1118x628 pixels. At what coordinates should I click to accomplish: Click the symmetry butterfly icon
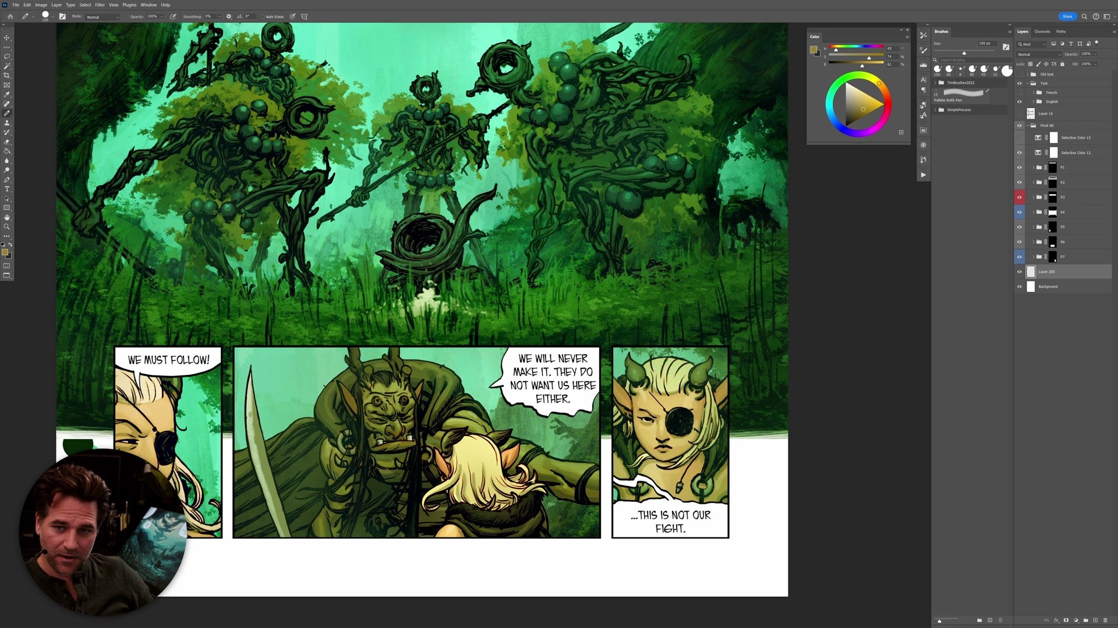coord(304,17)
